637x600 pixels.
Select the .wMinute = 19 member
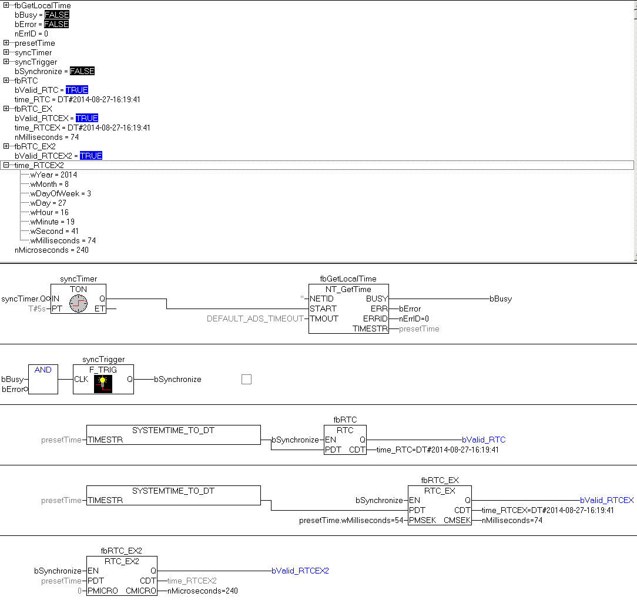point(52,222)
